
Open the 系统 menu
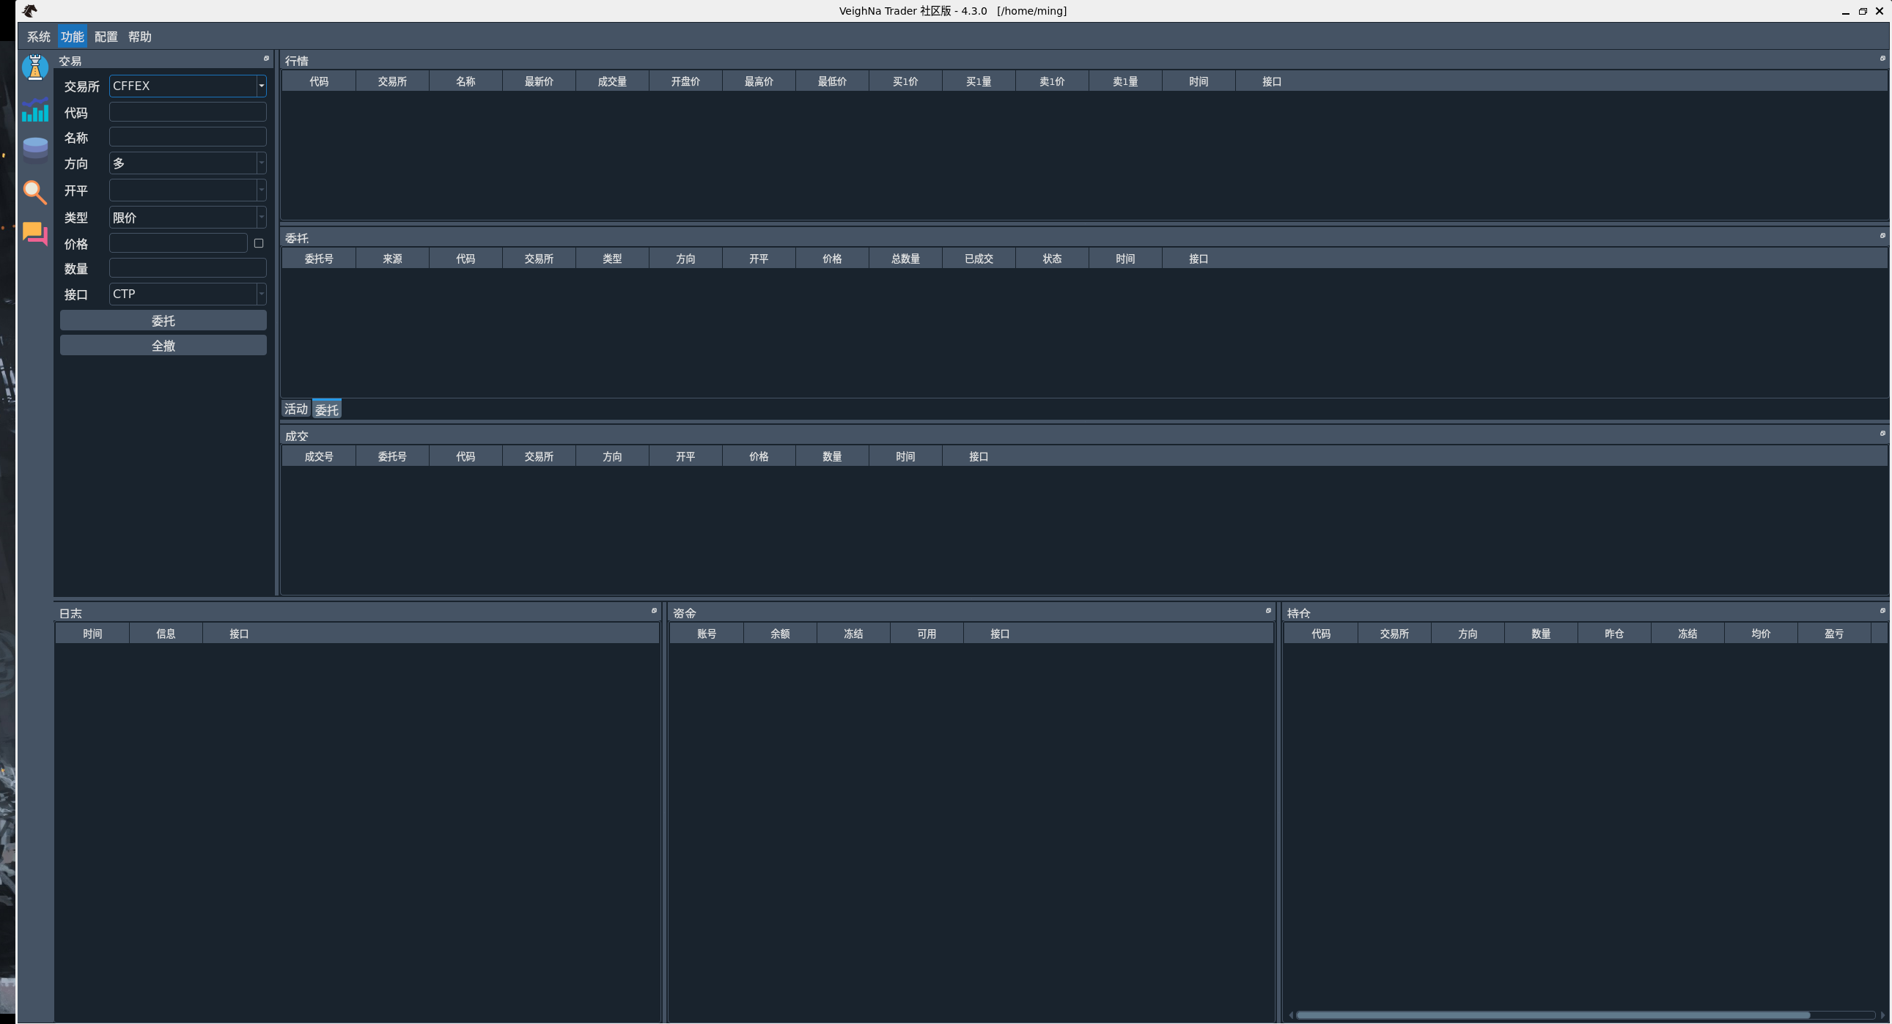pos(38,37)
